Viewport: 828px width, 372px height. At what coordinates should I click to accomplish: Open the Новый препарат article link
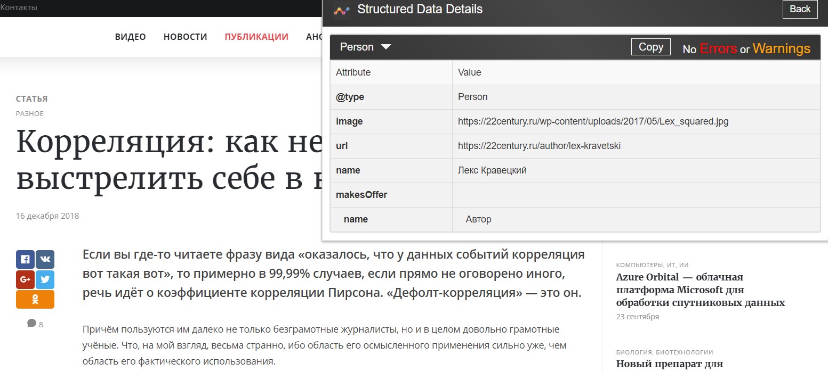coord(669,364)
